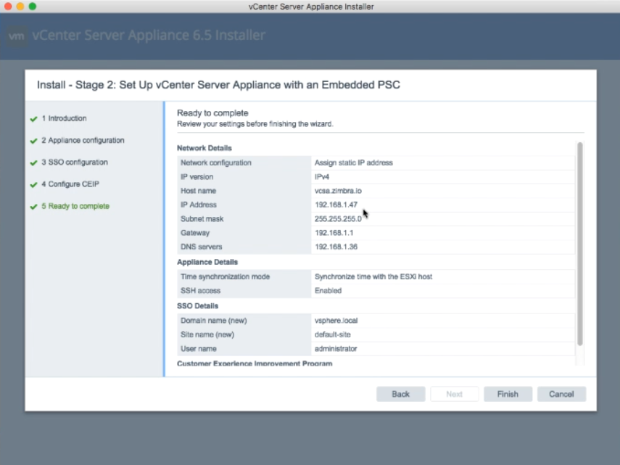Click the Customer Experience Improvement Program heading

[255, 363]
